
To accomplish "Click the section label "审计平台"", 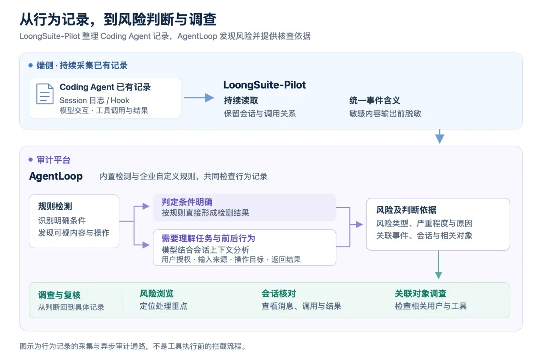I will [x=54, y=160].
